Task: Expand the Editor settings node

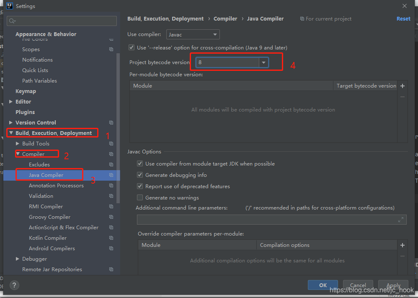Action: pyautogui.click(x=10, y=102)
